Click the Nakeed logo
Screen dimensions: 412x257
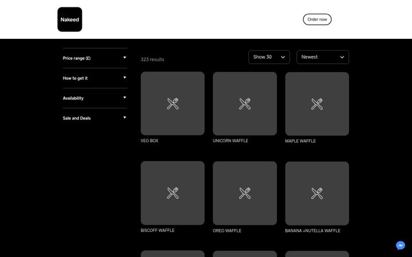pyautogui.click(x=70, y=19)
